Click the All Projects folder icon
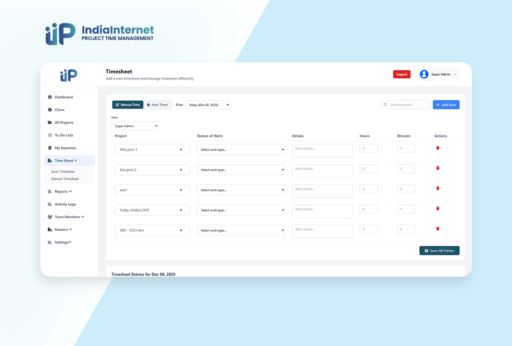This screenshot has height=346, width=512. pyautogui.click(x=50, y=122)
